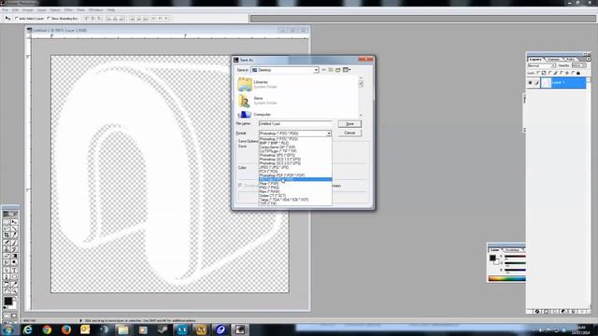This screenshot has width=598, height=336.
Task: Click Up One Level icon in Save As
Action: [331, 70]
